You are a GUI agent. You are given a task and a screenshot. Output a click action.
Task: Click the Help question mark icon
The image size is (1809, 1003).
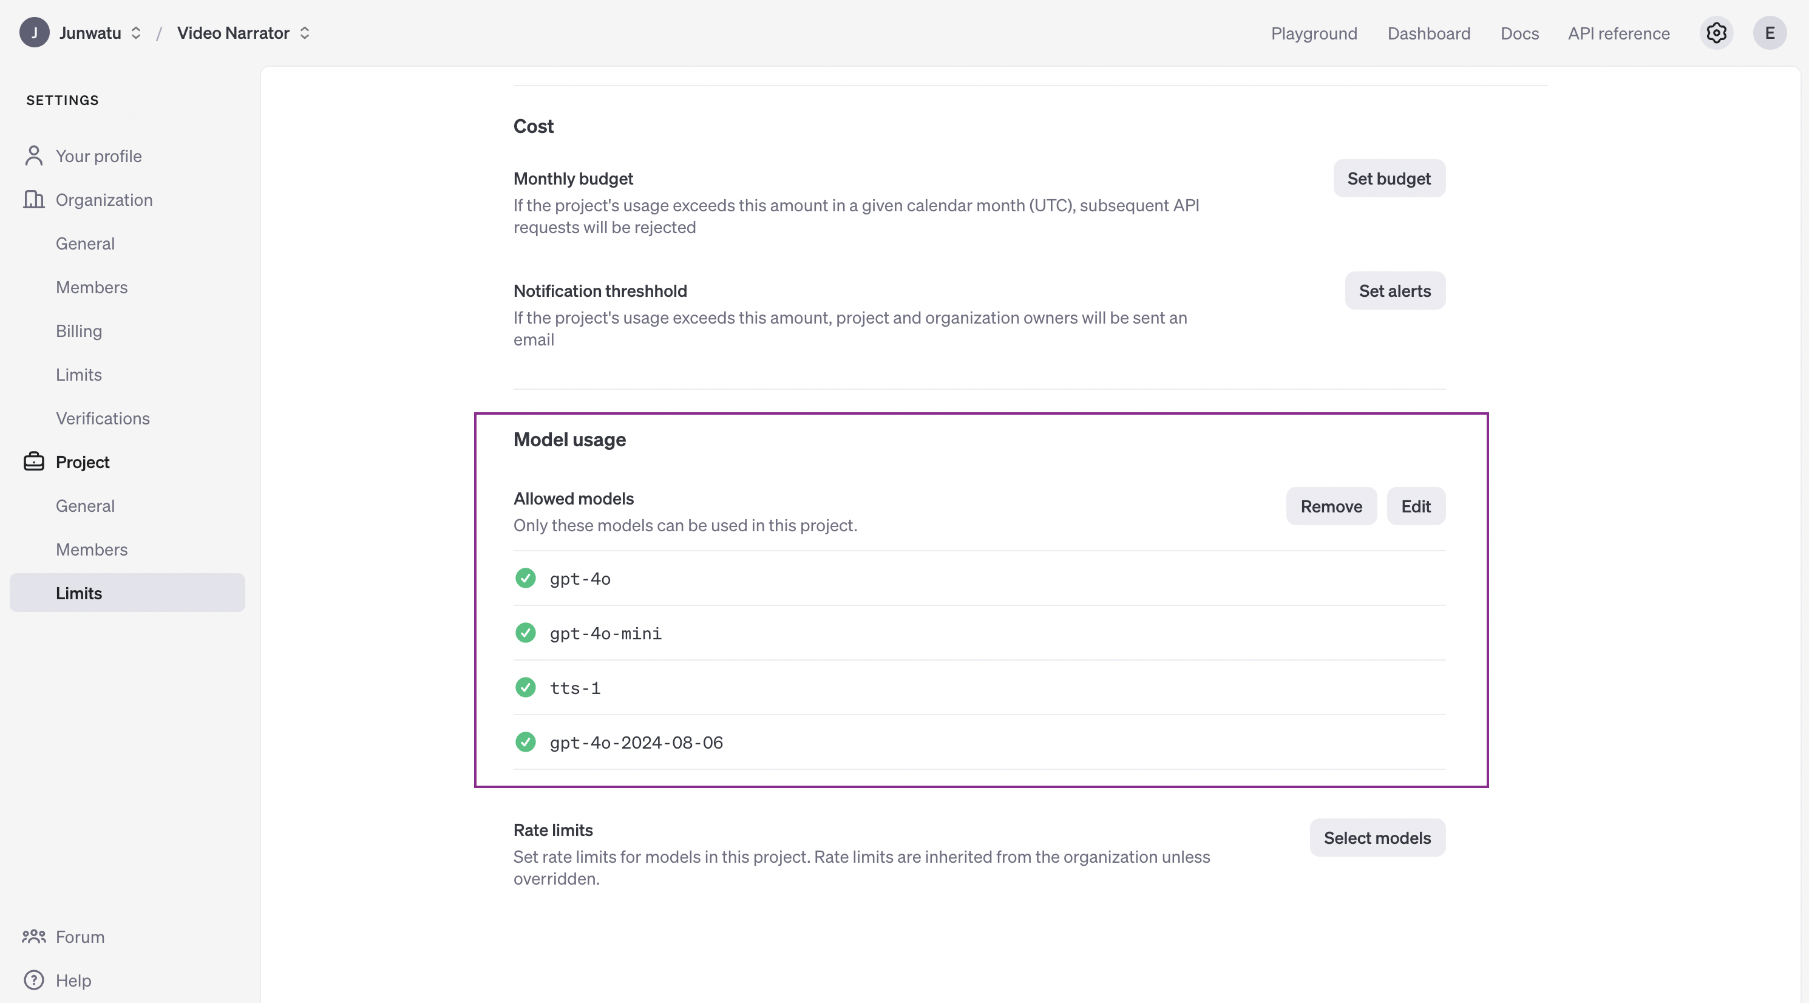34,980
